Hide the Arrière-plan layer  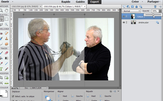[124, 22]
